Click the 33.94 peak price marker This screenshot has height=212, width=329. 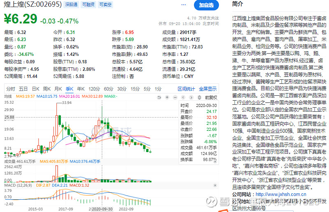point(67,103)
